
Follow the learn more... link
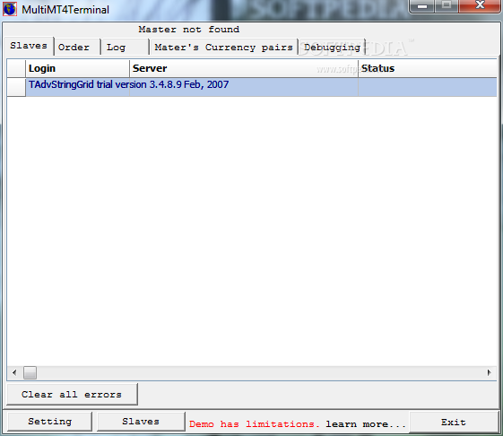pyautogui.click(x=366, y=424)
